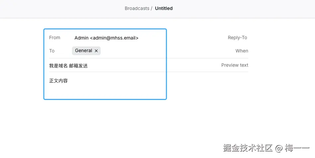Click the blank header area left of Broadcasts

pos(60,8)
